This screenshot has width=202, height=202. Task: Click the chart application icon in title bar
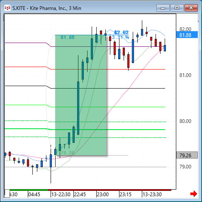7,8
